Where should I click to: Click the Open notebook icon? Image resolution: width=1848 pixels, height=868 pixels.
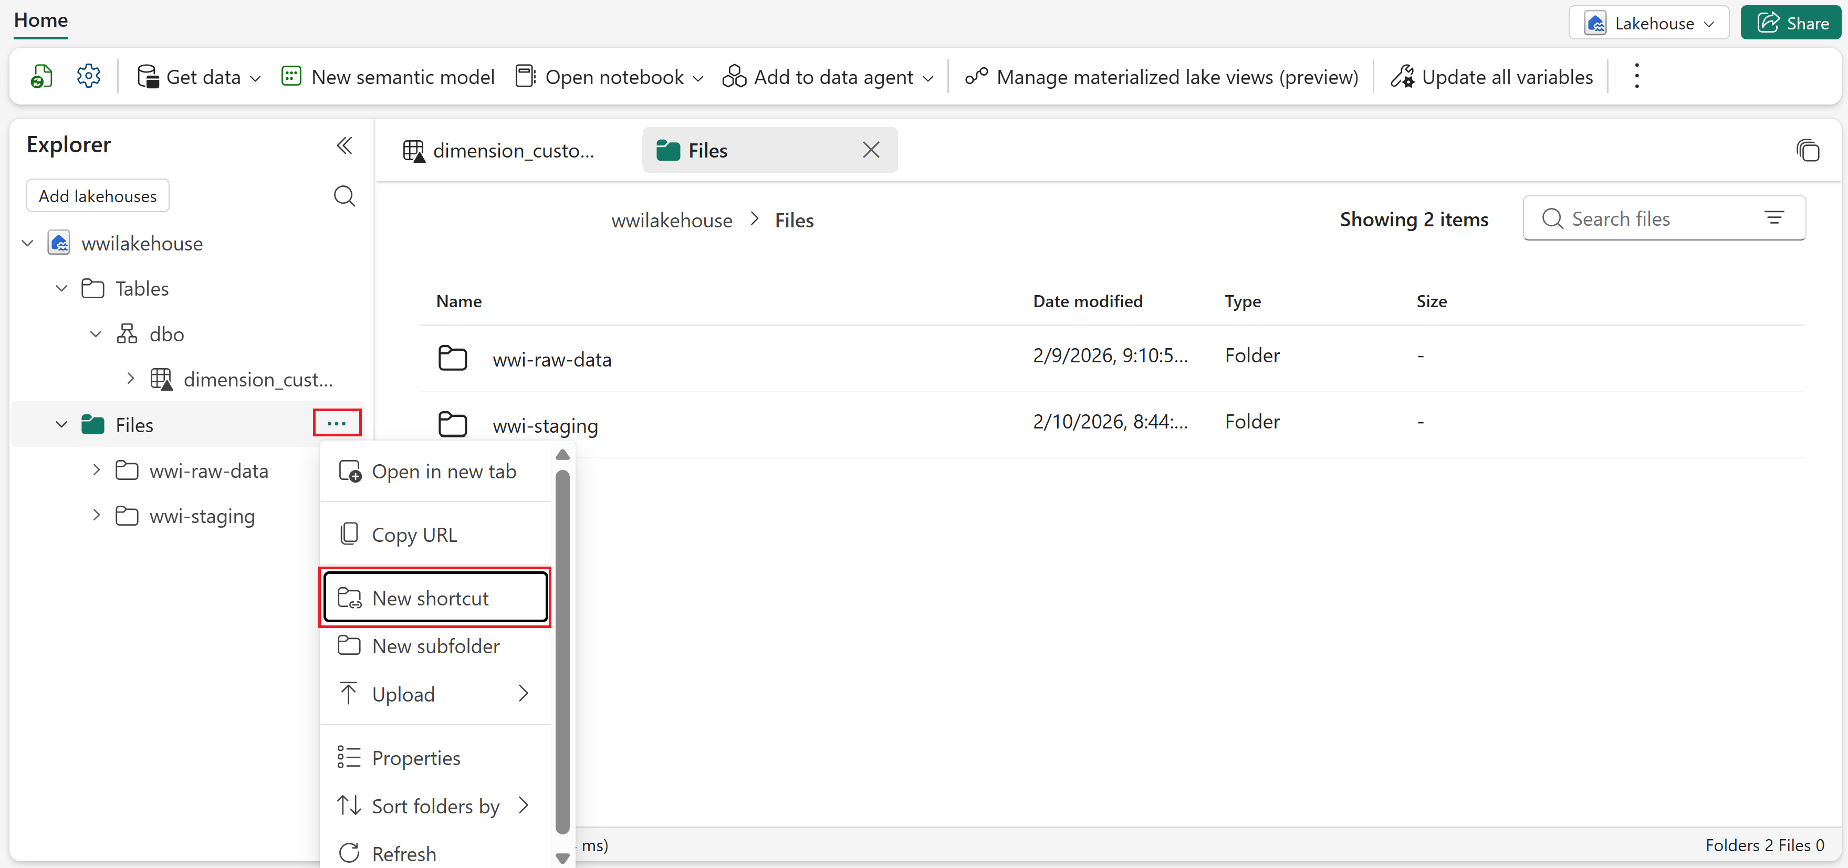[525, 75]
